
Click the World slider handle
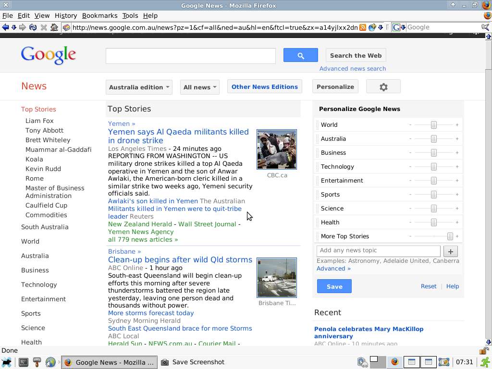click(434, 125)
